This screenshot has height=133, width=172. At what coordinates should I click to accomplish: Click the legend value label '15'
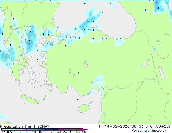pyautogui.click(x=40, y=132)
